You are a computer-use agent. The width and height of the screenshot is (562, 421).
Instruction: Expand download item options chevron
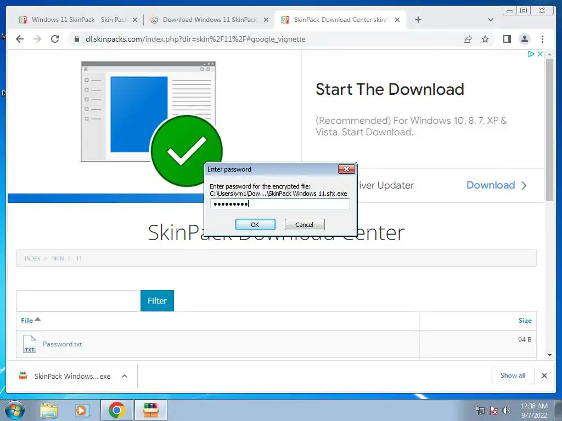125,376
